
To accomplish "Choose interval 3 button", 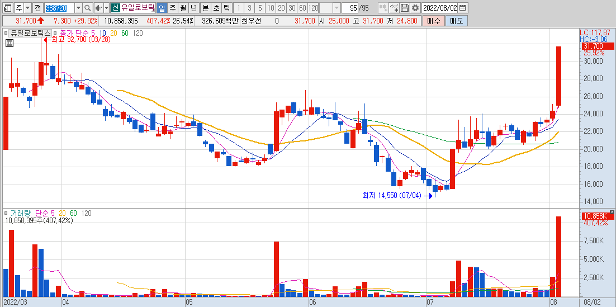I will coord(249,8).
